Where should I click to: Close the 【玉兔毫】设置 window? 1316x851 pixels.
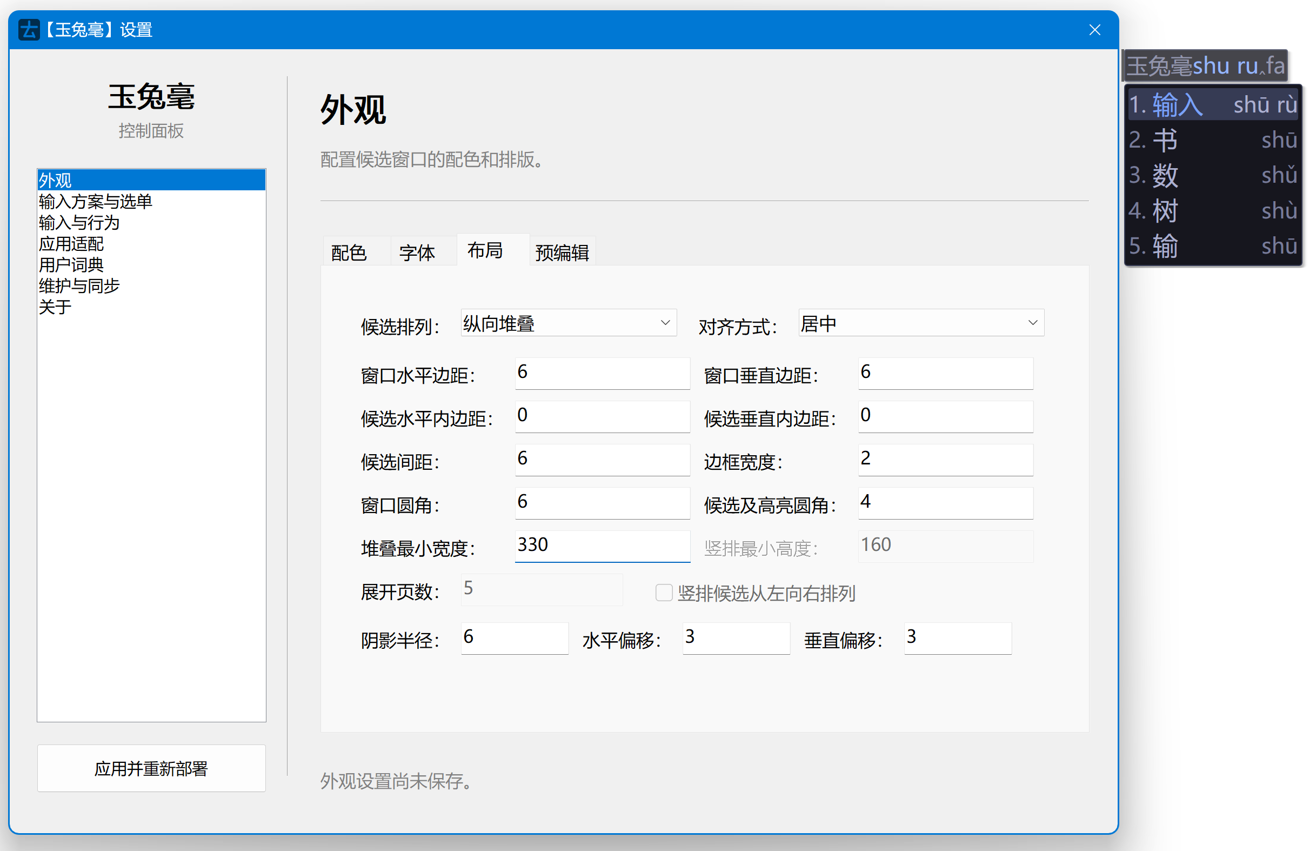point(1094,30)
